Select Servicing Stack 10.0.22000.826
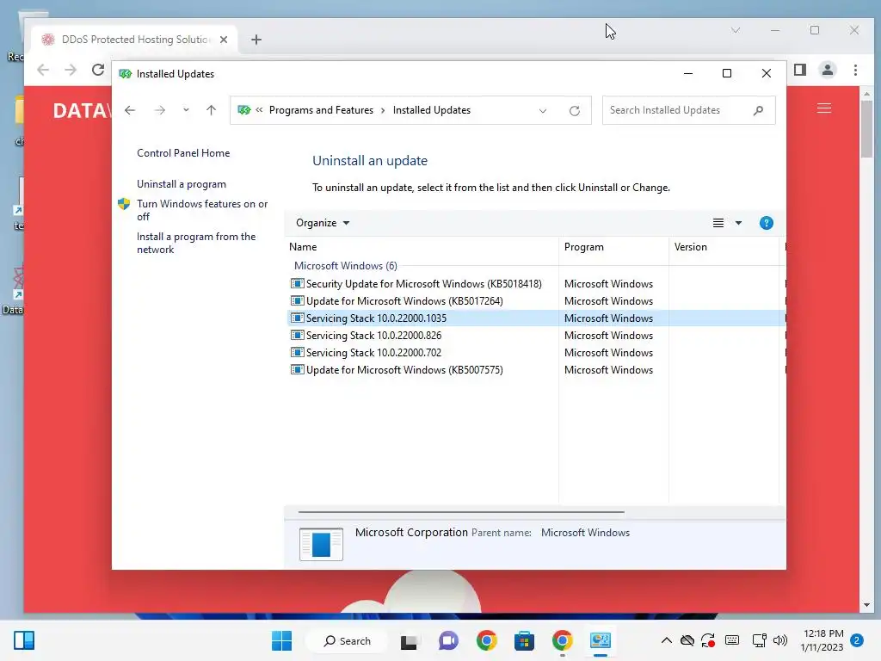 (536, 336)
